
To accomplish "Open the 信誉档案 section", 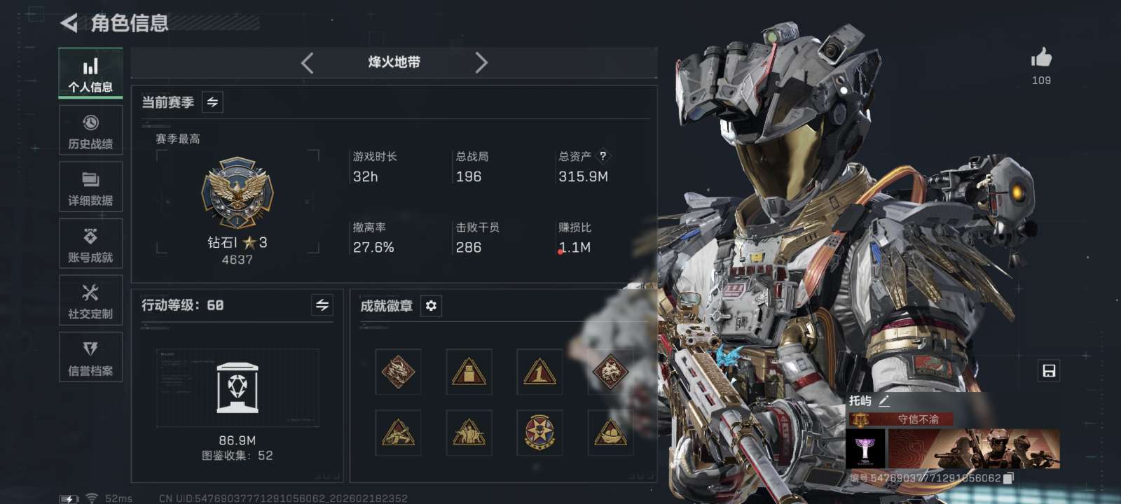I will pos(90,357).
